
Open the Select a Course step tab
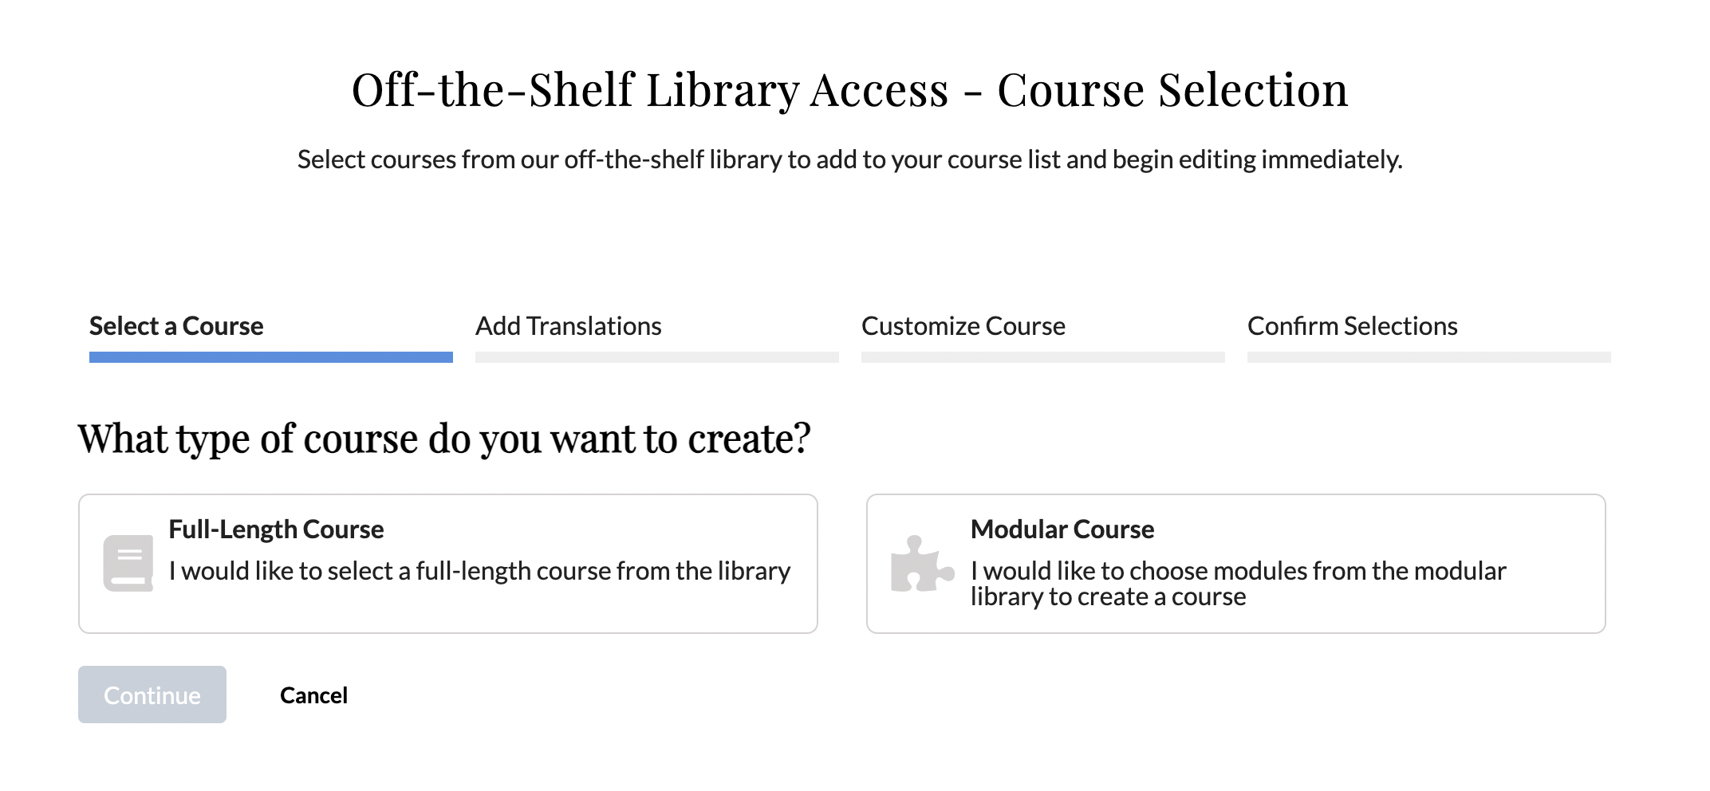point(176,326)
